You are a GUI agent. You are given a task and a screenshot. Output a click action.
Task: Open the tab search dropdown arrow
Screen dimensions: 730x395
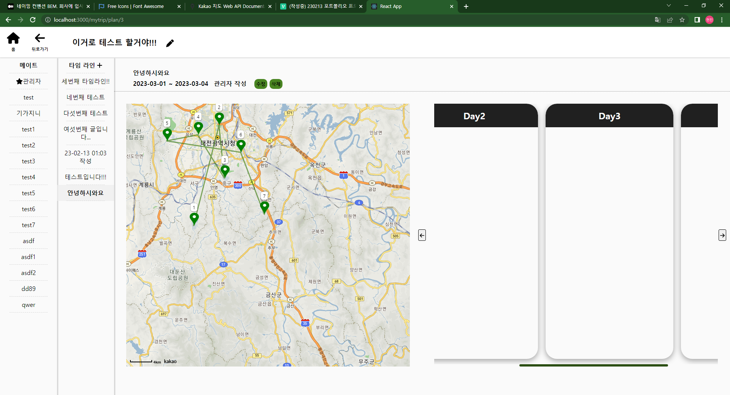coord(669,6)
